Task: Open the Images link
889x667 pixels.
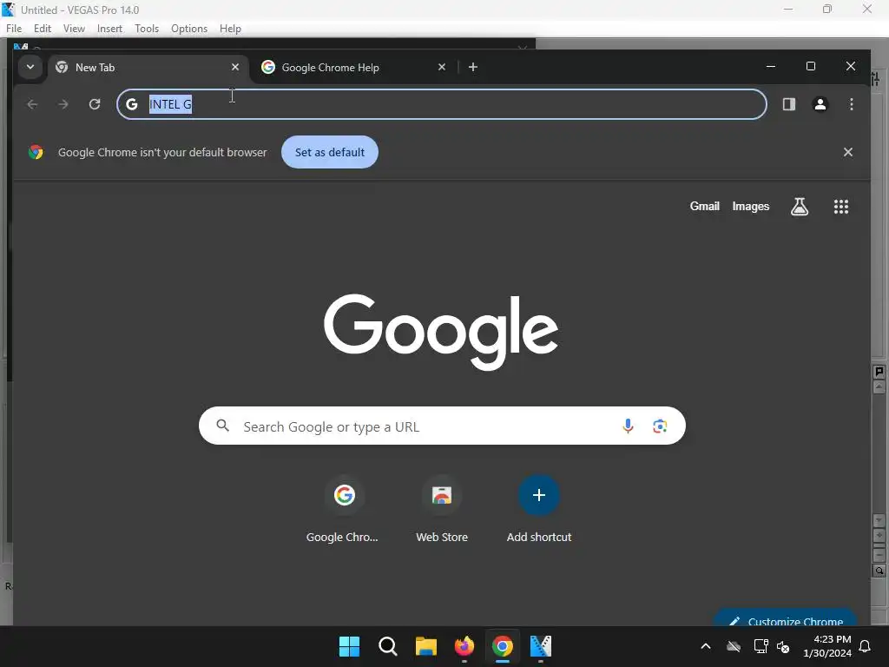Action: 751,207
